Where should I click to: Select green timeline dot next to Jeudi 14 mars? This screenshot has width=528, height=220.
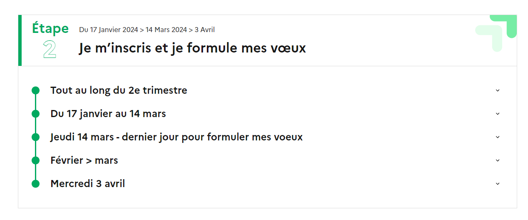35,137
